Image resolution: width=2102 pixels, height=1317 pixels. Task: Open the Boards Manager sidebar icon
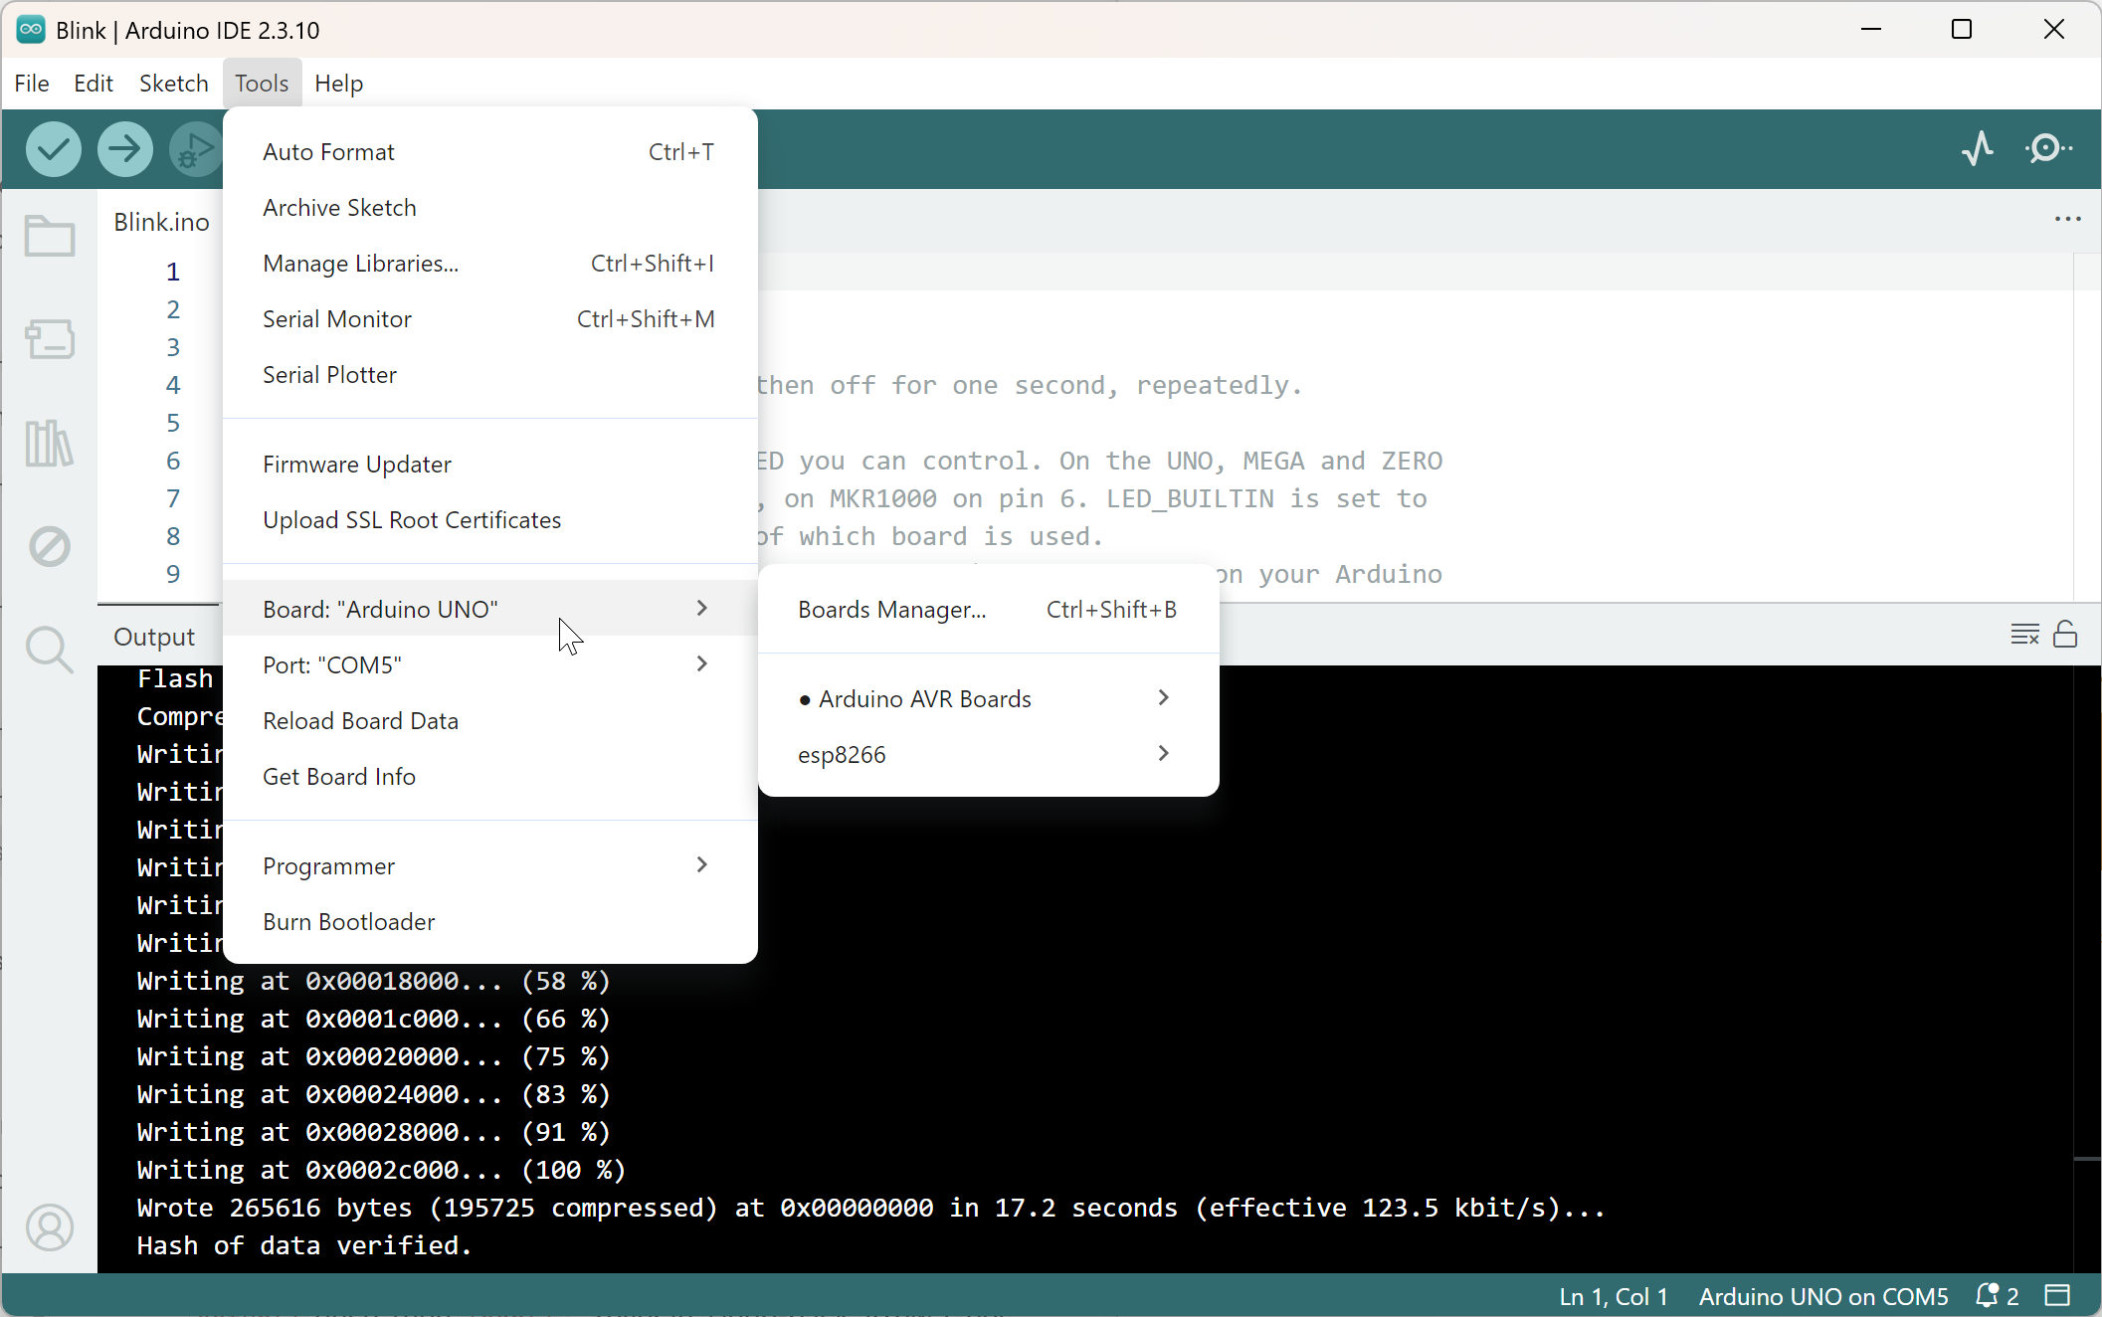[50, 339]
